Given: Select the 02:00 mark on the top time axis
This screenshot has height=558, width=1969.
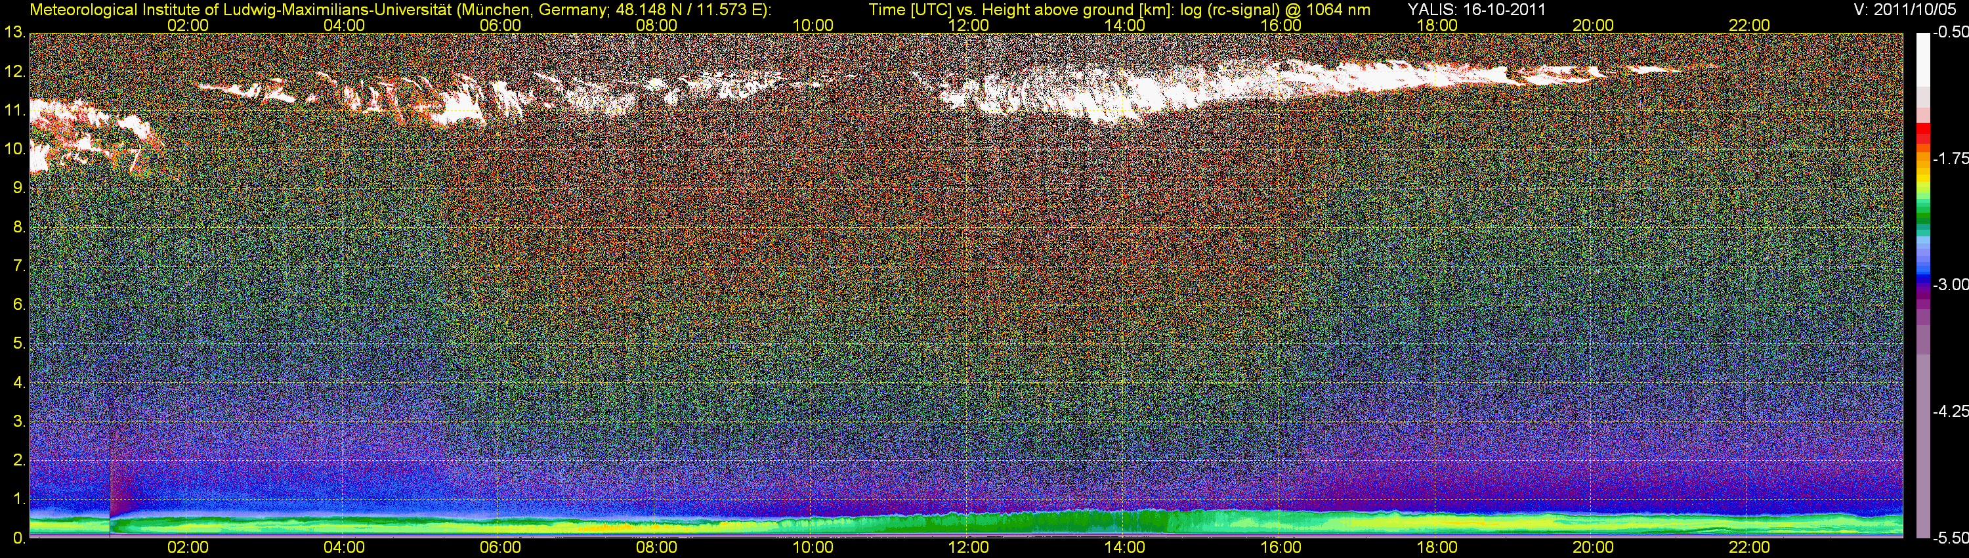Looking at the screenshot, I should tap(188, 25).
